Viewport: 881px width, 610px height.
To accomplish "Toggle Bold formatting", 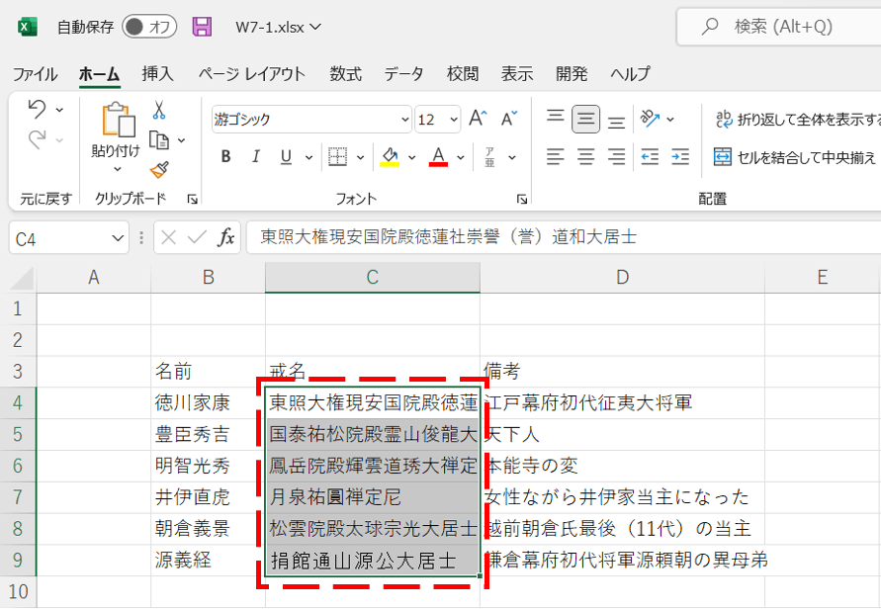I will coord(225,157).
